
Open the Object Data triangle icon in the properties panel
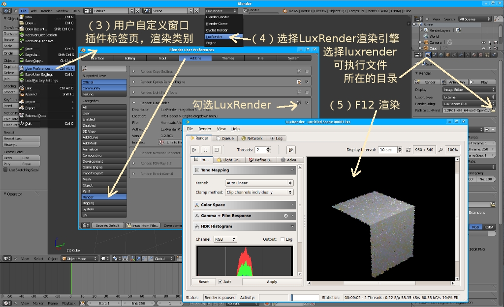click(468, 55)
